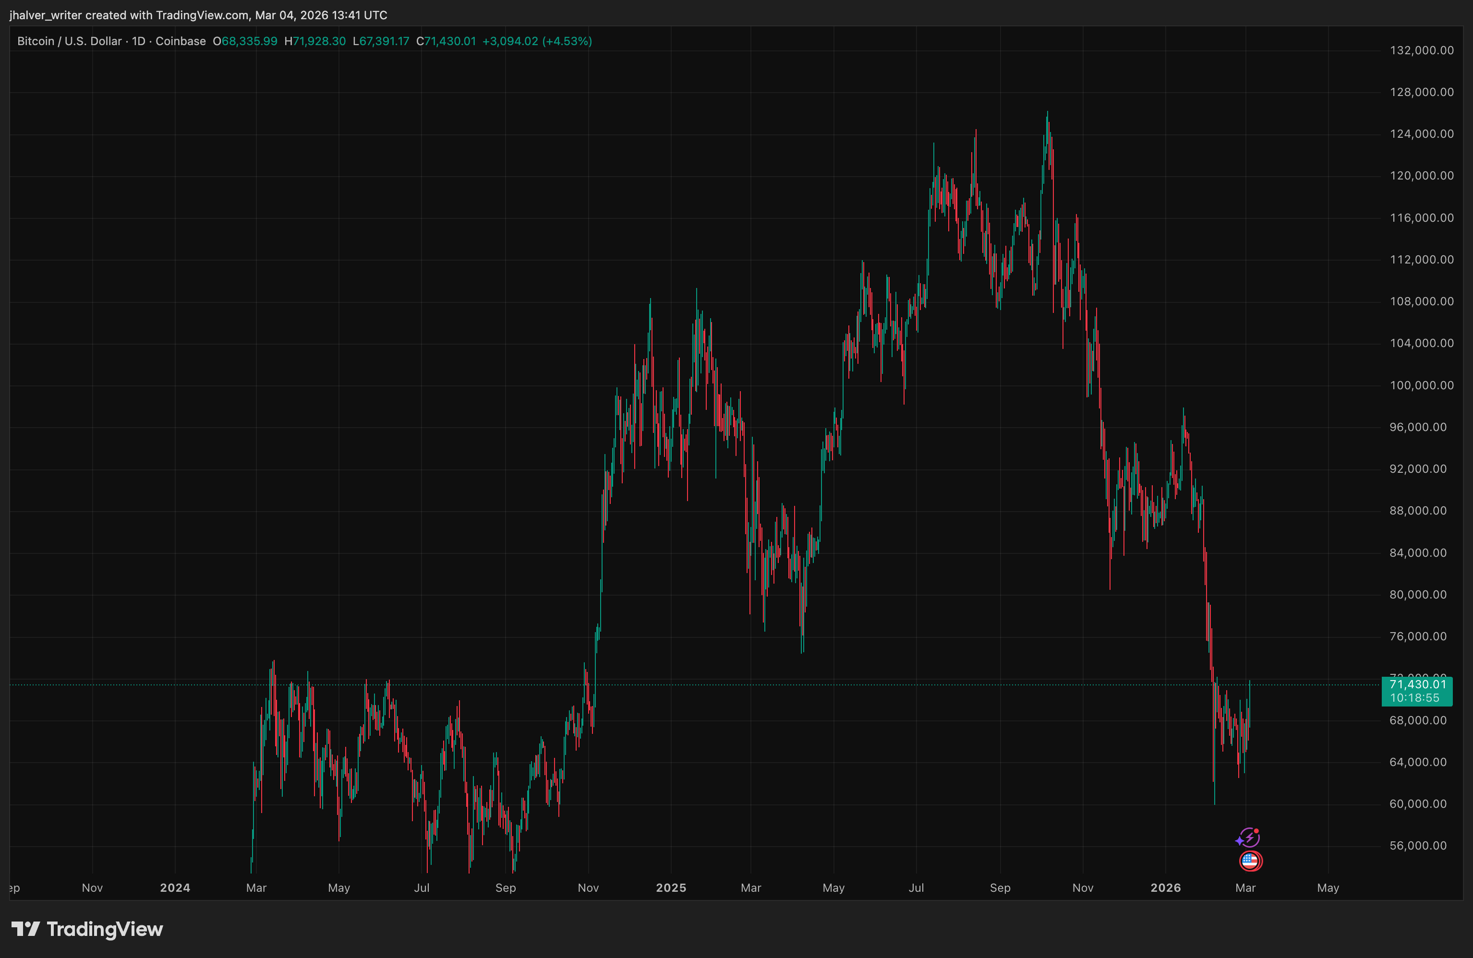1473x958 pixels.
Task: Click the 2025 year label on time axis
Action: pos(671,887)
